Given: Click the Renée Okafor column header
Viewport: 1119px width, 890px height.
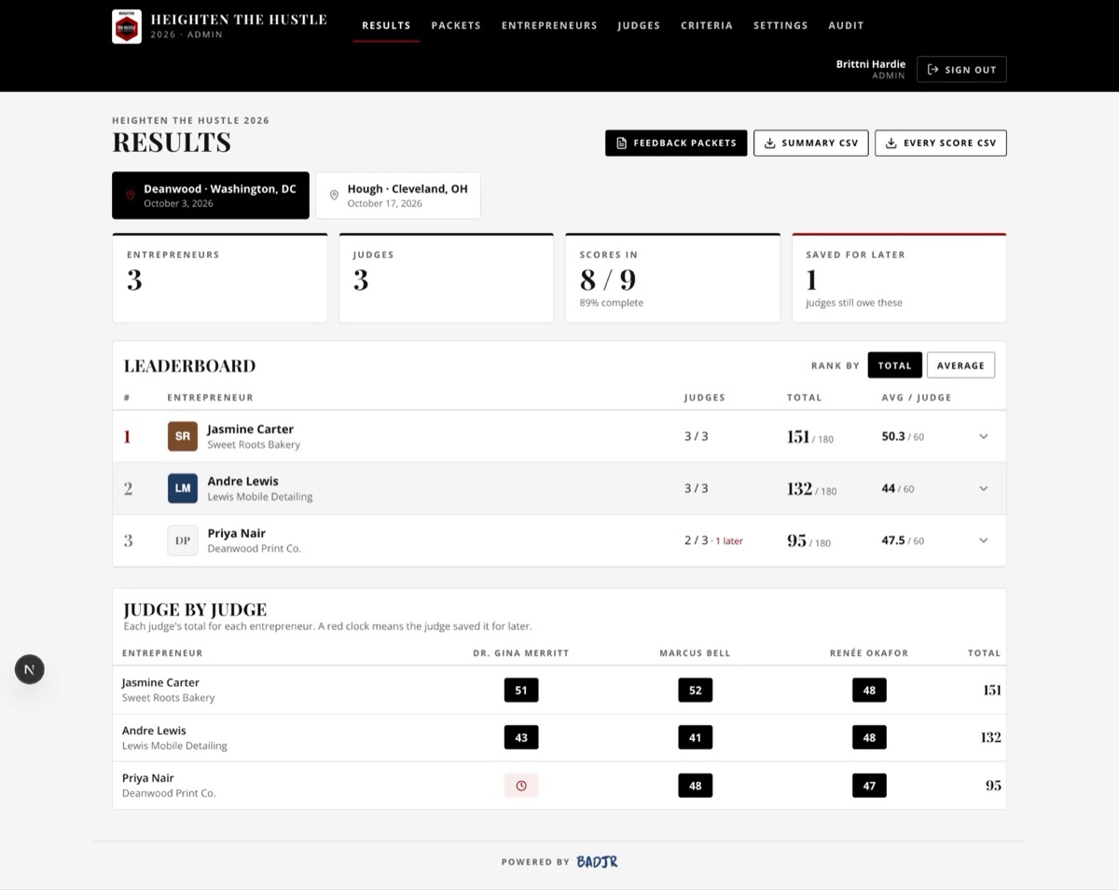Looking at the screenshot, I should tap(869, 653).
